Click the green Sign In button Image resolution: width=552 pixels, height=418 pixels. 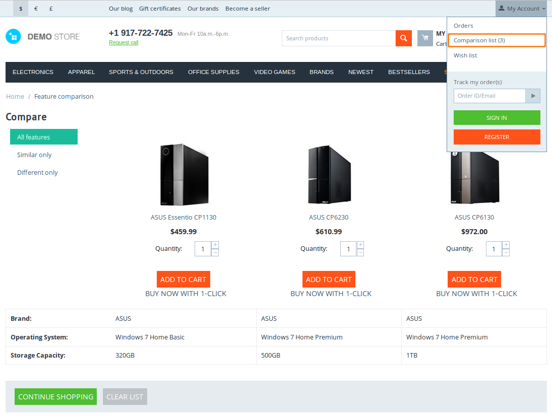pos(497,118)
